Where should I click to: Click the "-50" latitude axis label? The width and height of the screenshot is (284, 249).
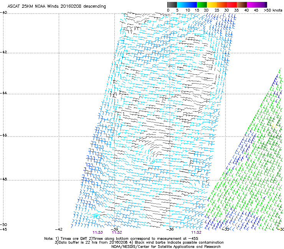coord(3,225)
